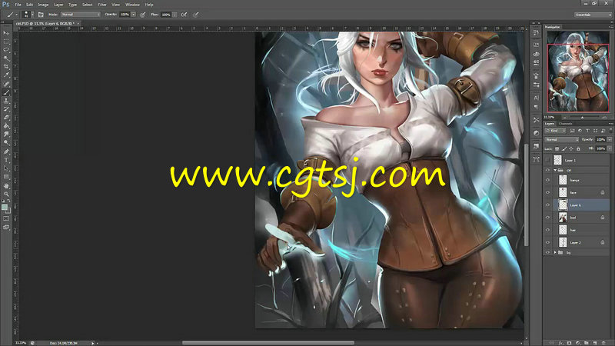Select the Move tool
615x346 pixels.
point(6,33)
